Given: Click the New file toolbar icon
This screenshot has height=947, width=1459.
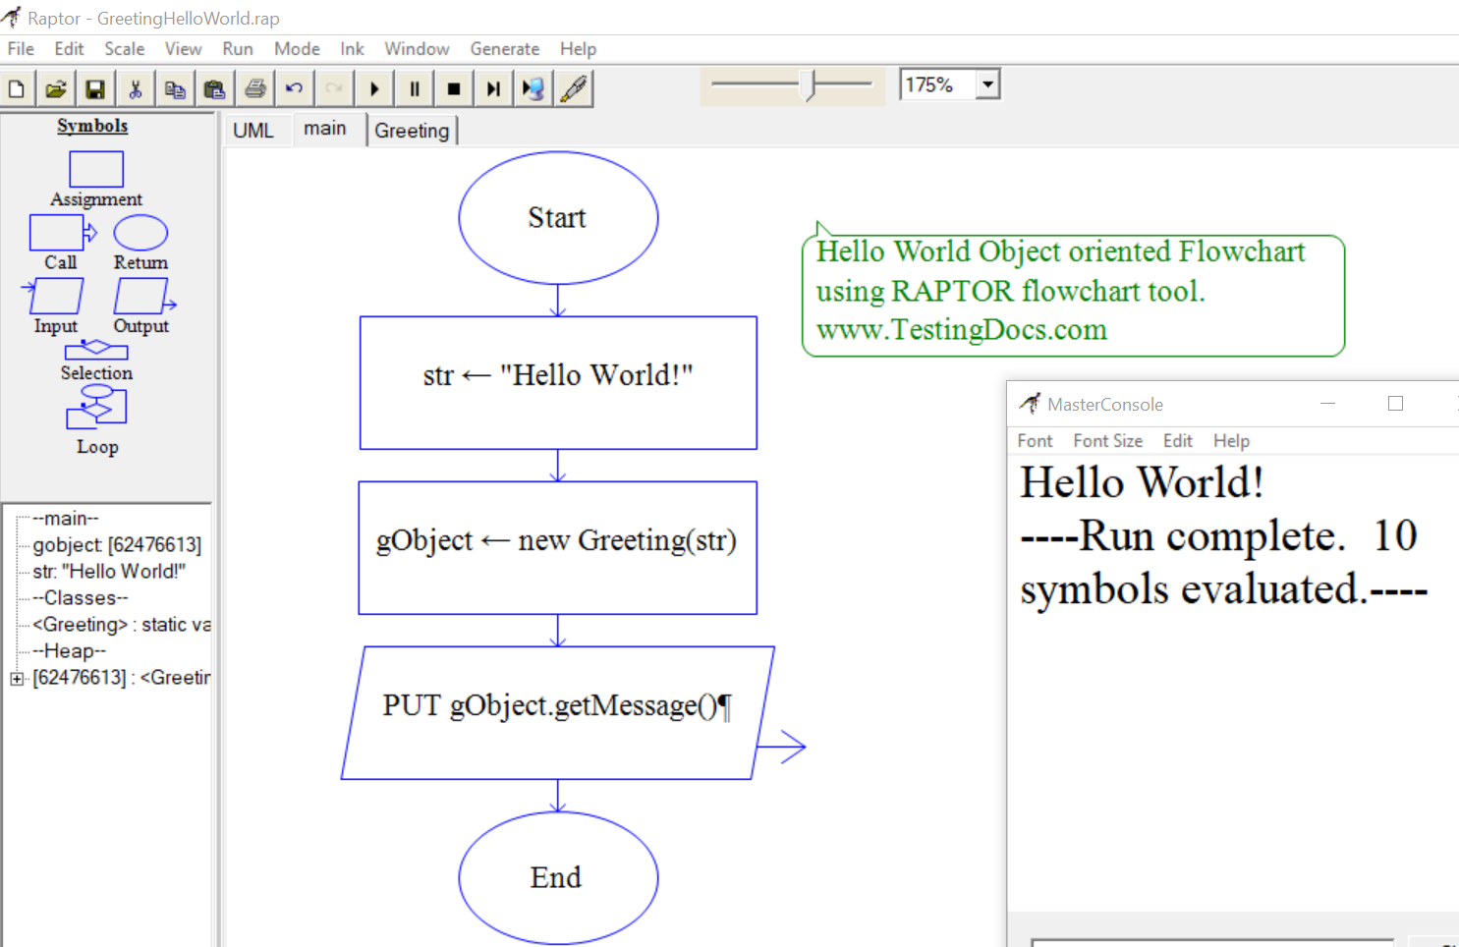Looking at the screenshot, I should pyautogui.click(x=17, y=89).
